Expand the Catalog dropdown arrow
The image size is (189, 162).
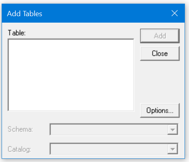(172, 149)
